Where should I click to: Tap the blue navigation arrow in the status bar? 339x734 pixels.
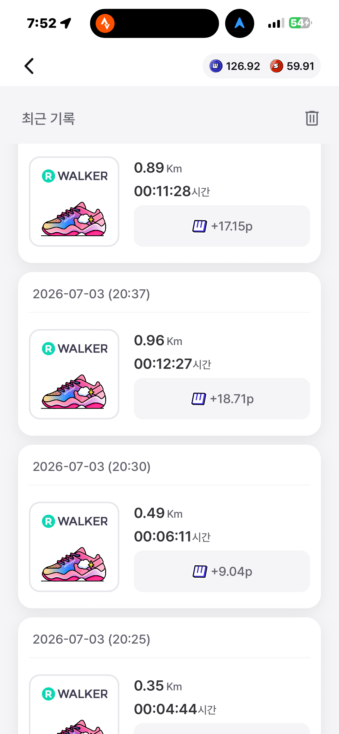click(x=240, y=23)
